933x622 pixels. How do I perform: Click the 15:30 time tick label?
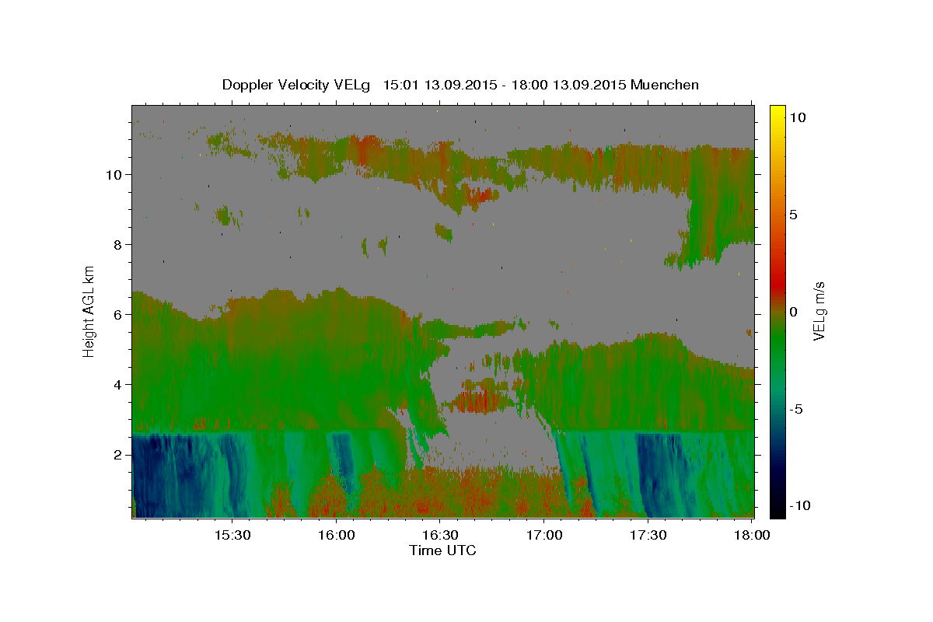point(232,535)
